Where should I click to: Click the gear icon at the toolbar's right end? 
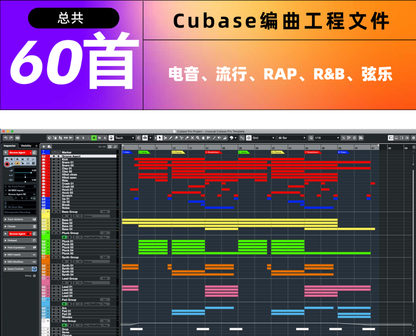pyautogui.click(x=413, y=138)
